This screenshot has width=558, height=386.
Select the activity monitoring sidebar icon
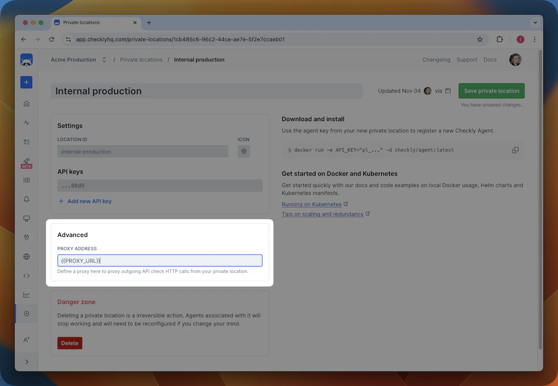[27, 123]
